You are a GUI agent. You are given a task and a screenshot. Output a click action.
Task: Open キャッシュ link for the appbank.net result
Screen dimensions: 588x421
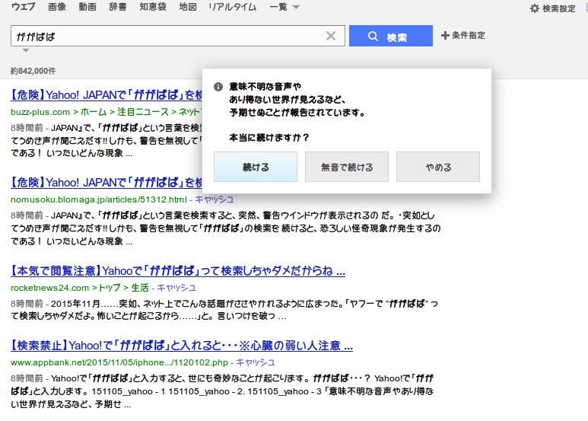[x=255, y=362]
